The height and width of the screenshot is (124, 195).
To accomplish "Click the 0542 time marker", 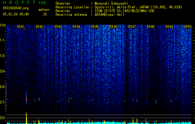I will [x=39, y=27].
